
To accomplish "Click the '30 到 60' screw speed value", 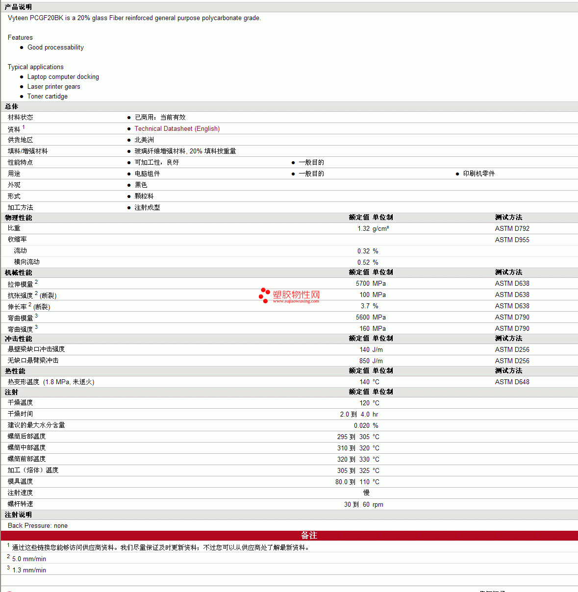I will [x=357, y=504].
